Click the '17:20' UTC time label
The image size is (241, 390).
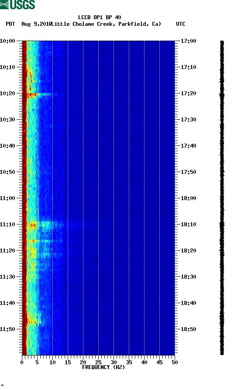189,93
